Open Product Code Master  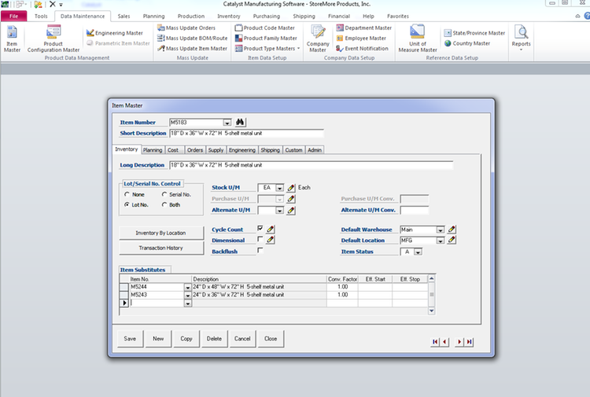(264, 28)
